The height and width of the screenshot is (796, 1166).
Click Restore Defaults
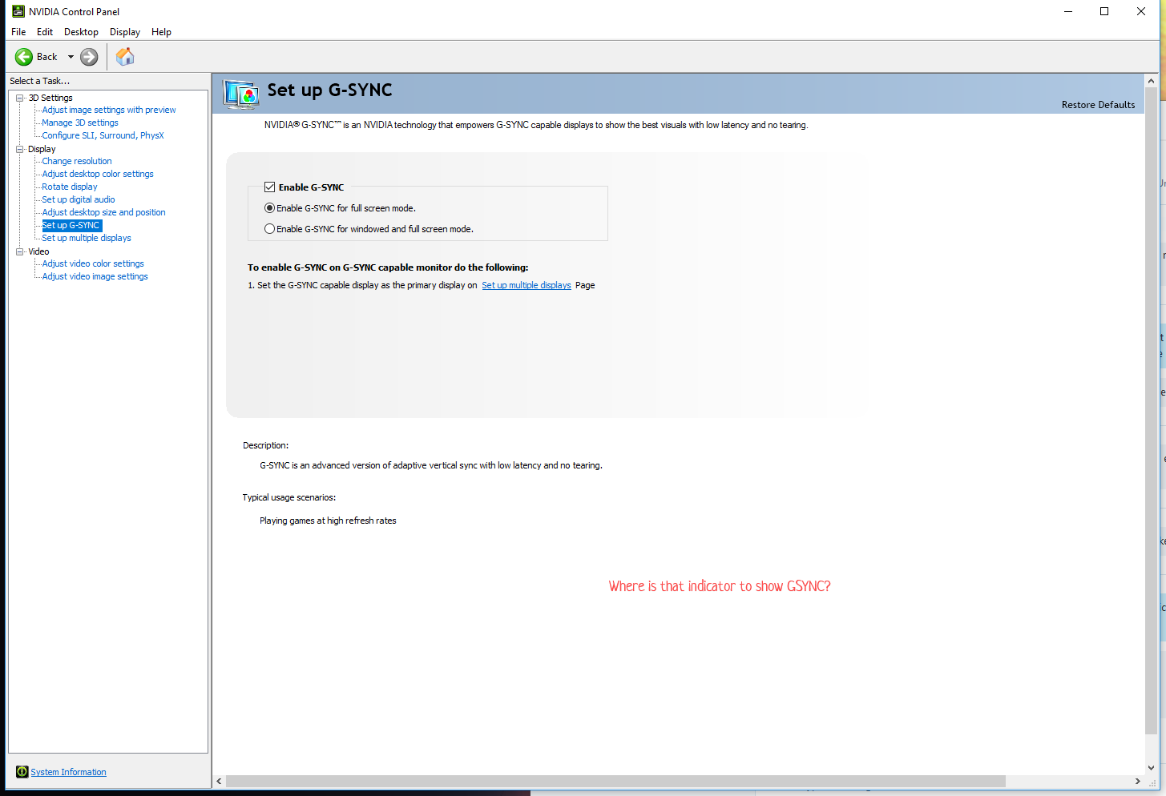pos(1098,105)
